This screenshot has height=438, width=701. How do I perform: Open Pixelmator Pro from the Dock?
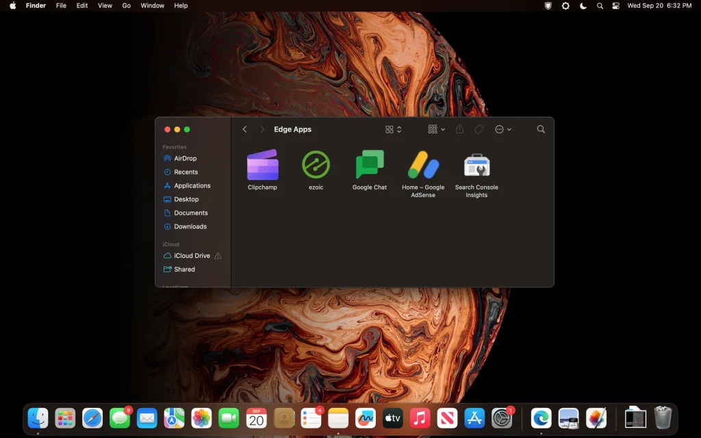pos(596,419)
